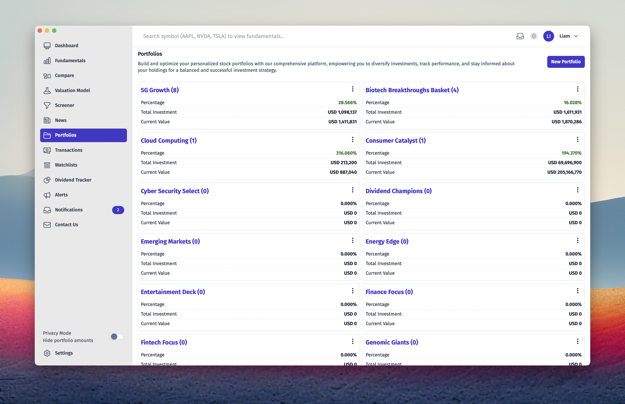Viewport: 625px width, 404px height.
Task: Click the Dashboard monitor icon
Action: (47, 46)
